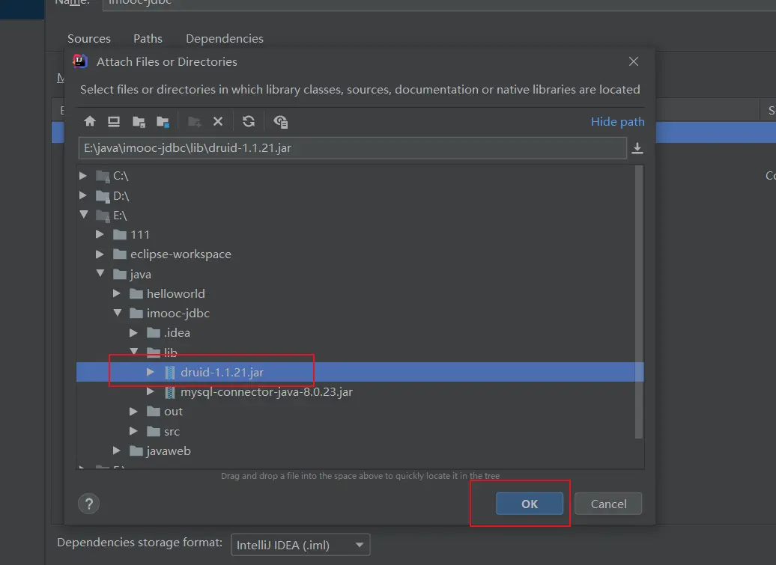The image size is (776, 565).
Task: Open Dependencies storage format dropdown
Action: coord(300,544)
